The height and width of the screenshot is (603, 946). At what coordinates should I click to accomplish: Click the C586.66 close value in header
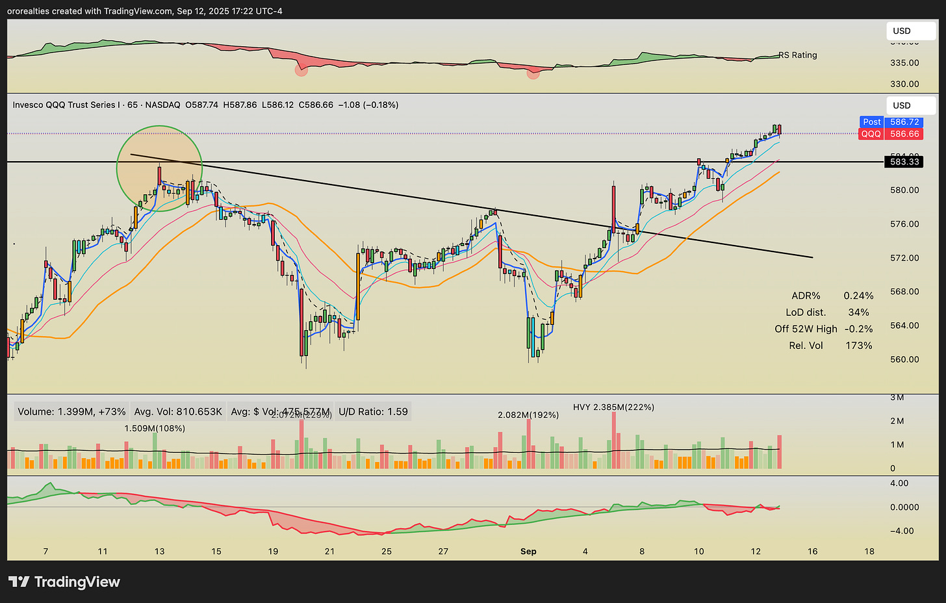coord(315,105)
